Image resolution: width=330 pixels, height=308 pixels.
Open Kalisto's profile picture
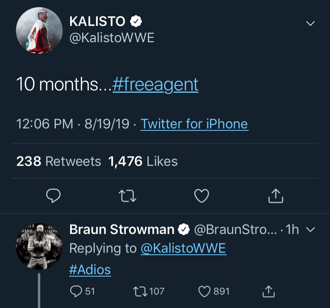pos(39,30)
